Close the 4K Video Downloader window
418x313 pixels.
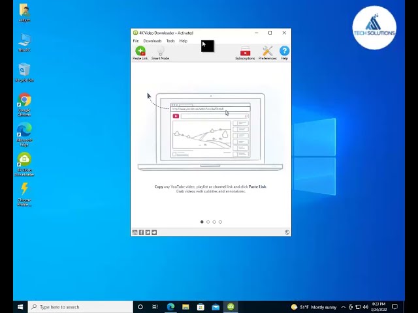(x=284, y=33)
